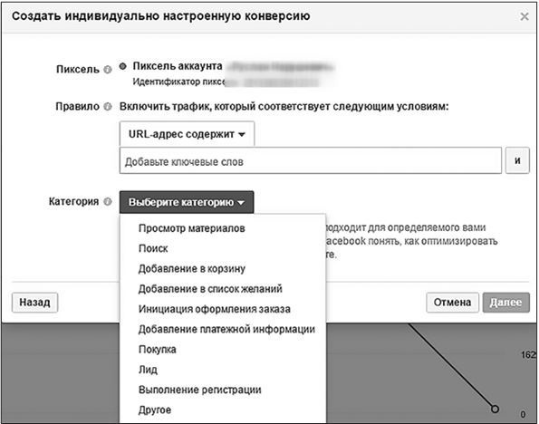Collapse the Выберите категорию dropdown

click(x=187, y=202)
